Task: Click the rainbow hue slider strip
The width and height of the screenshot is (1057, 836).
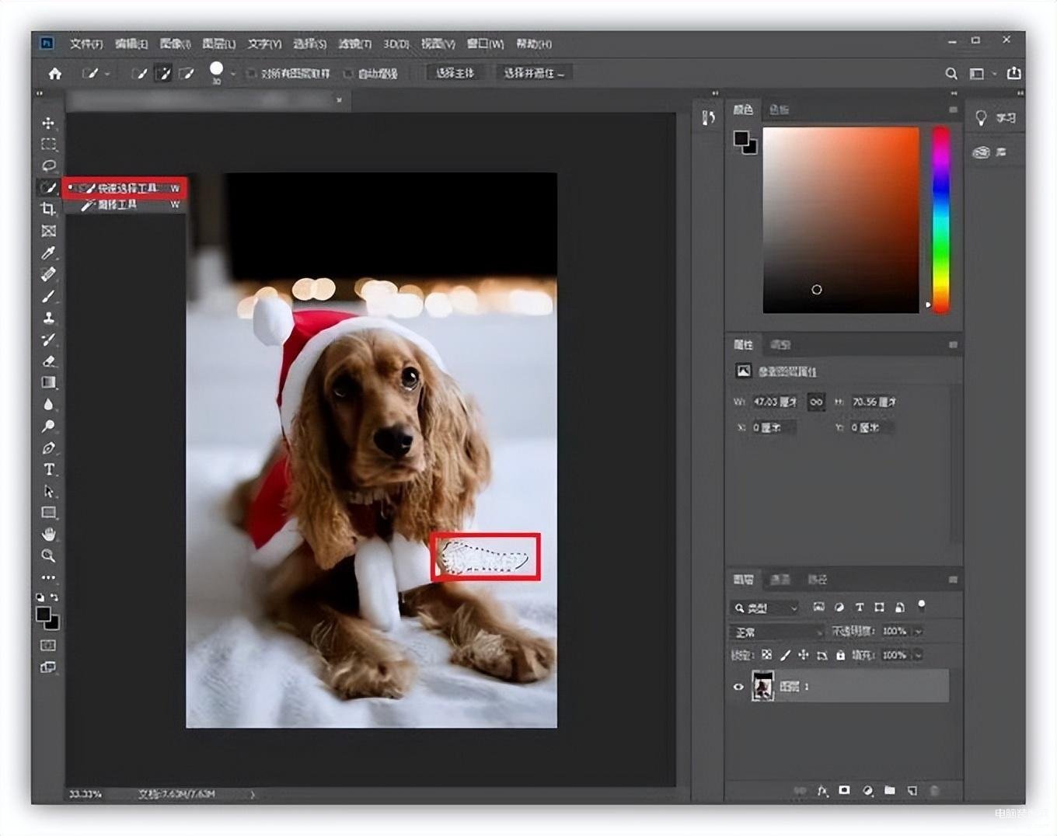Action: 940,220
